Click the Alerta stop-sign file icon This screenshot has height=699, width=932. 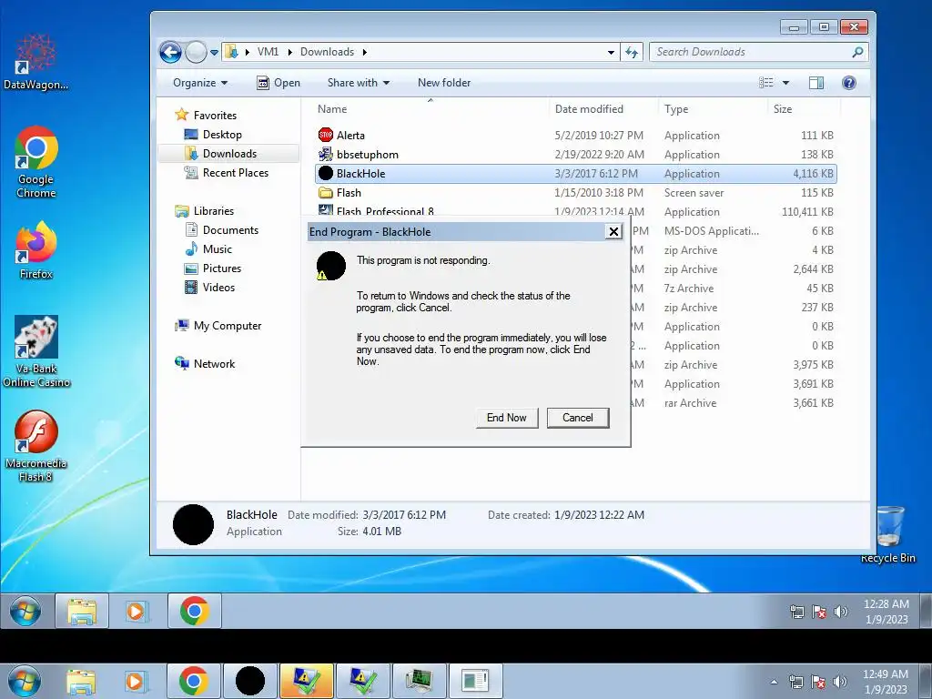pos(325,135)
